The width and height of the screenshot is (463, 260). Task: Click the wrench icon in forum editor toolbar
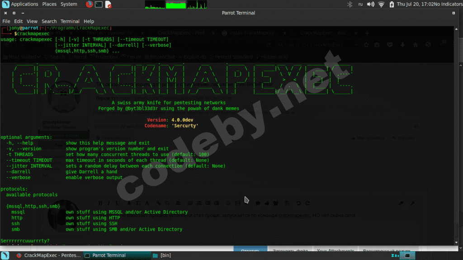412,203
